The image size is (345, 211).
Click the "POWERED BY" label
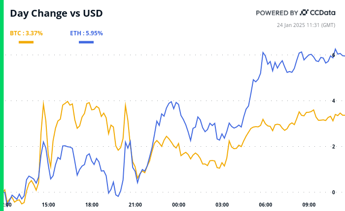[x=276, y=13]
